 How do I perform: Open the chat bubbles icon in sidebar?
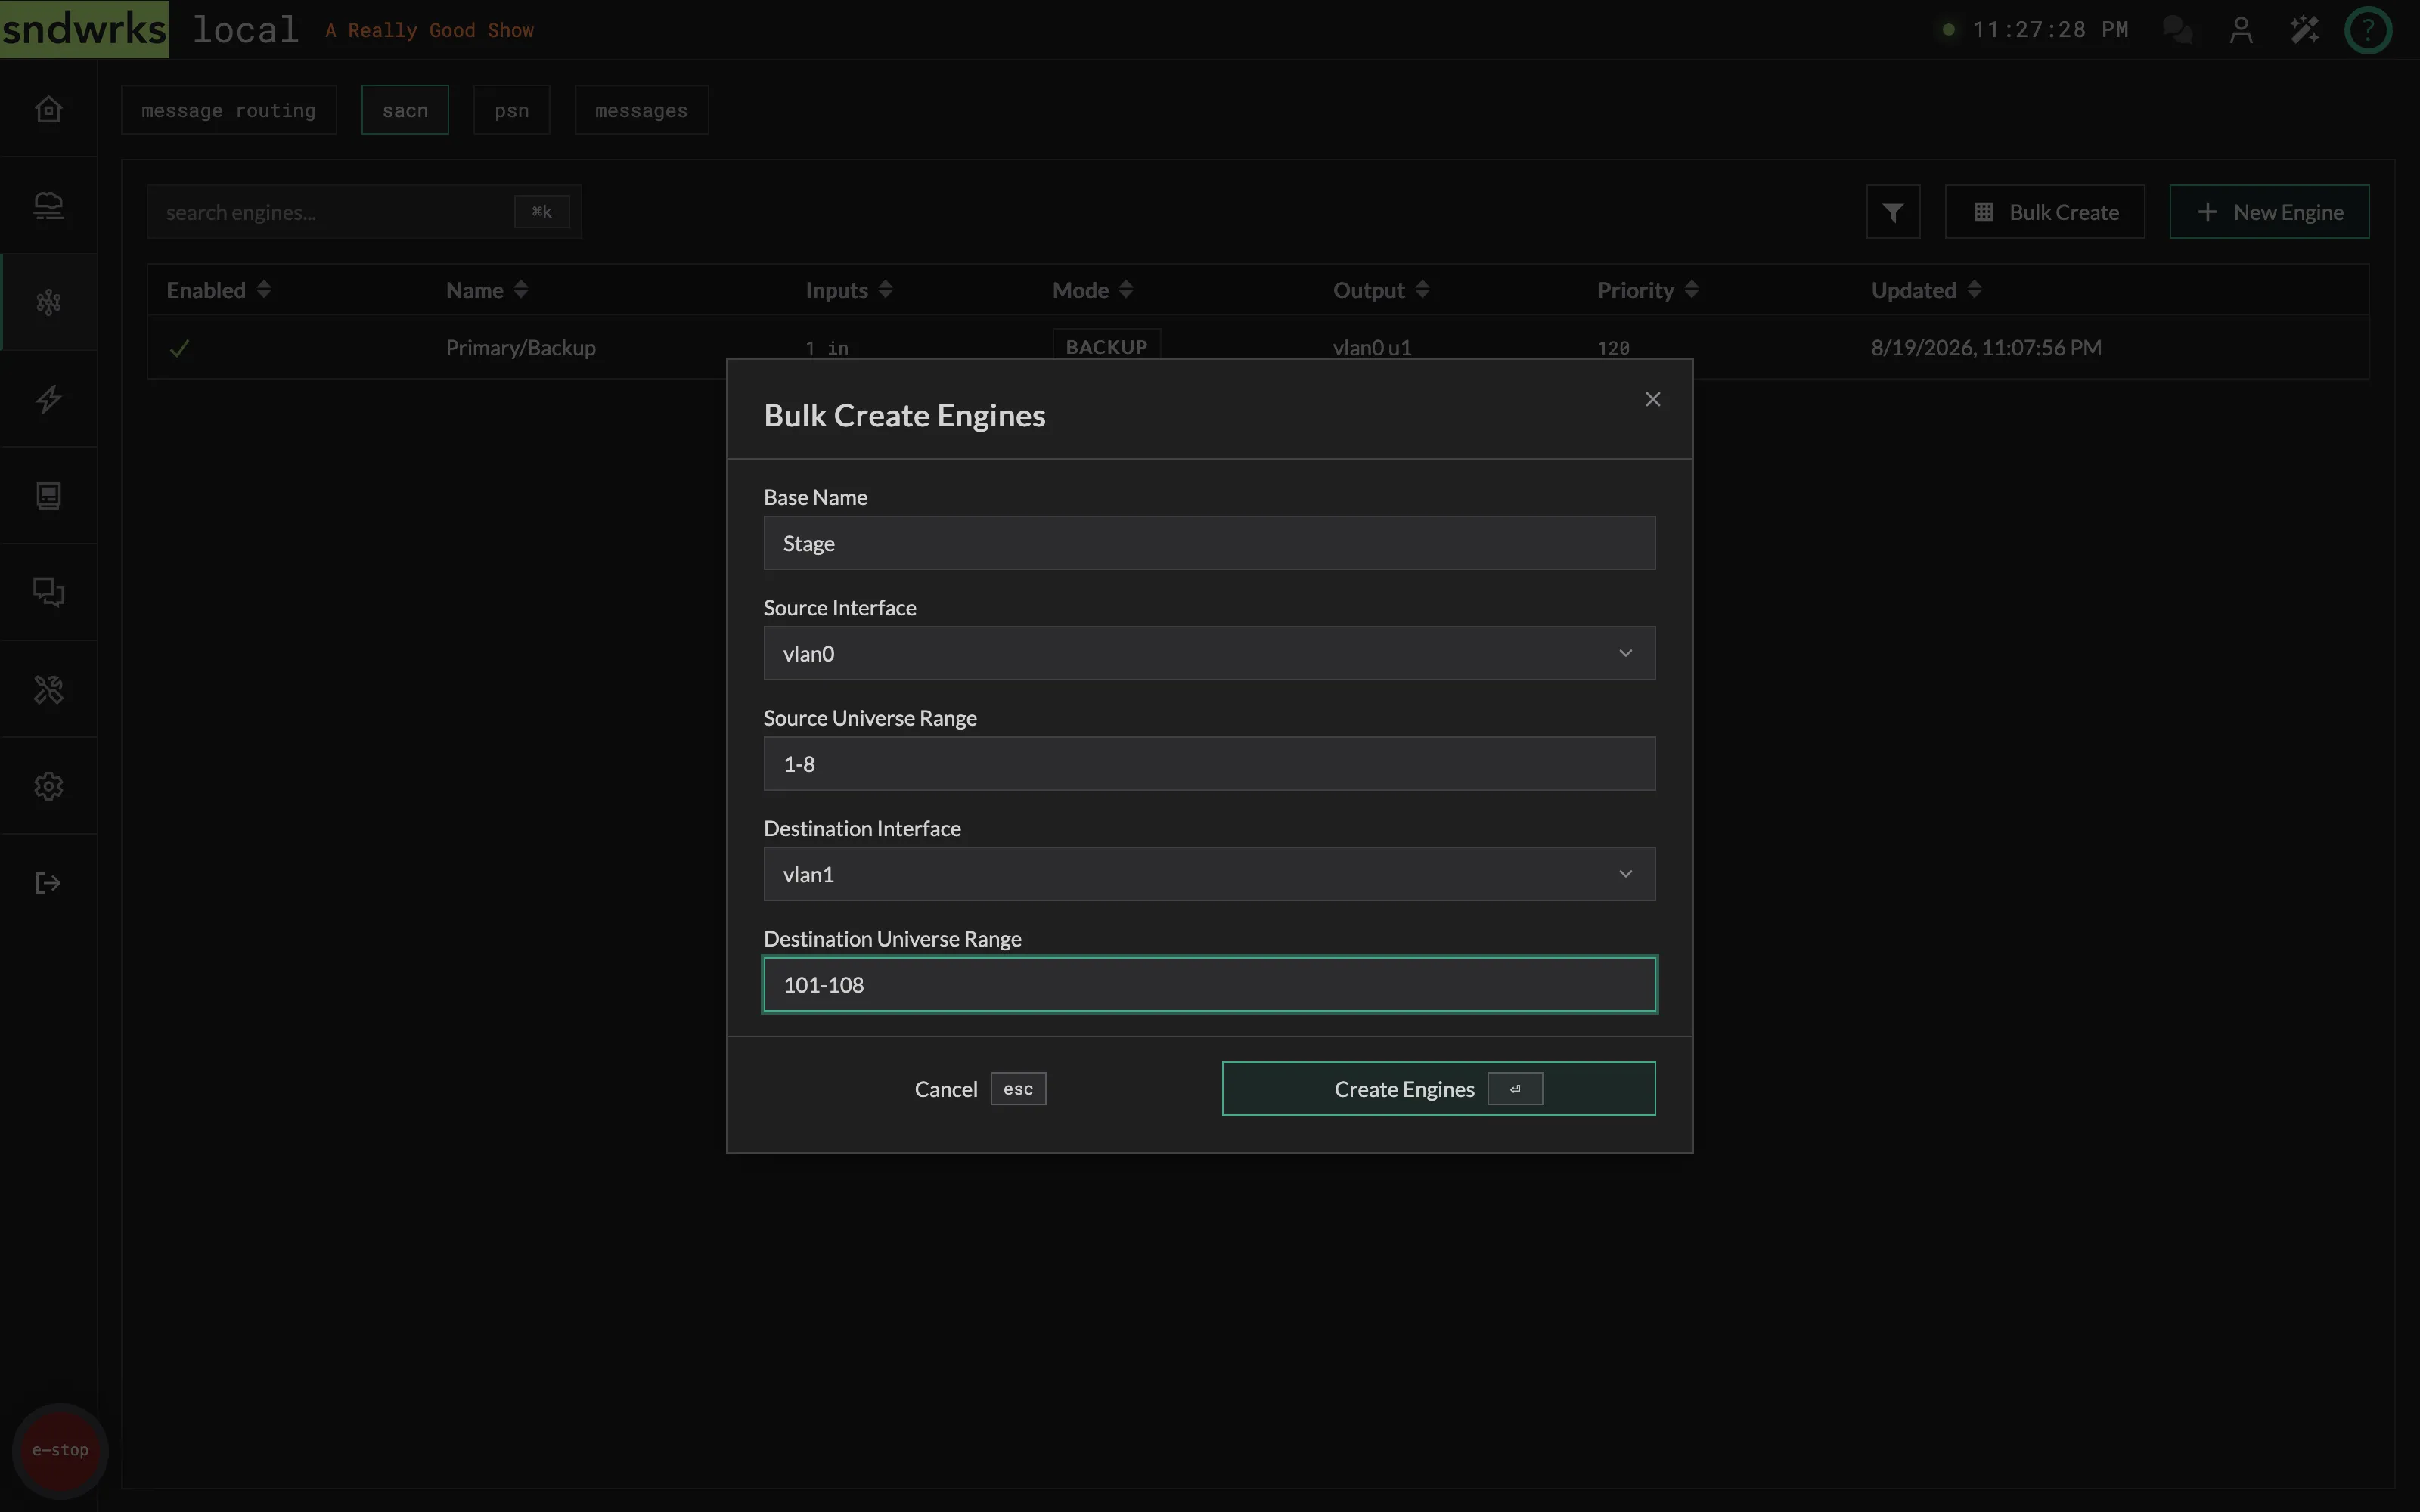click(48, 592)
